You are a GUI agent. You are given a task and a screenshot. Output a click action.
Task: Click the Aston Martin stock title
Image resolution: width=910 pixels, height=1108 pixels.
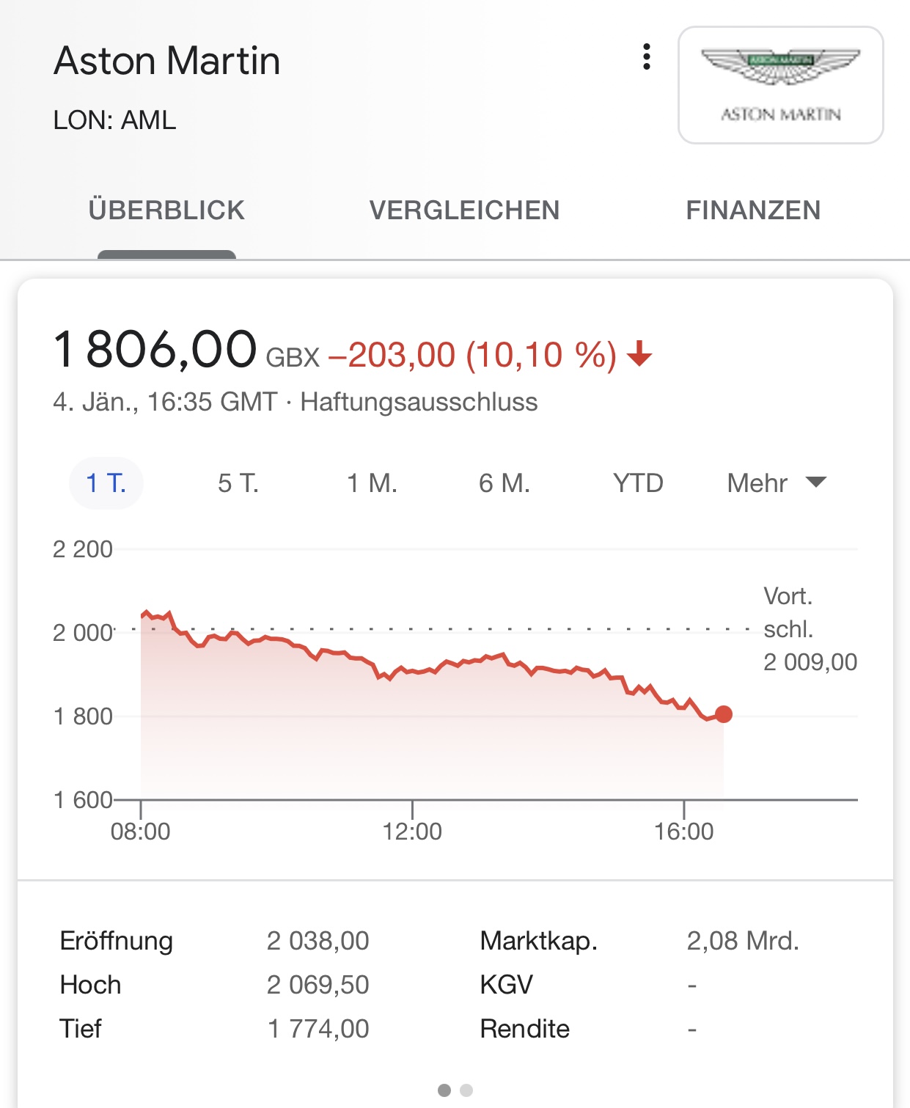pyautogui.click(x=167, y=61)
